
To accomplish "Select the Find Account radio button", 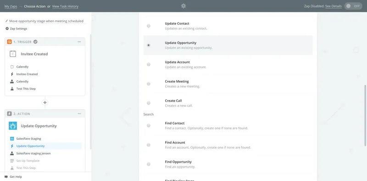I will pyautogui.click(x=149, y=145).
